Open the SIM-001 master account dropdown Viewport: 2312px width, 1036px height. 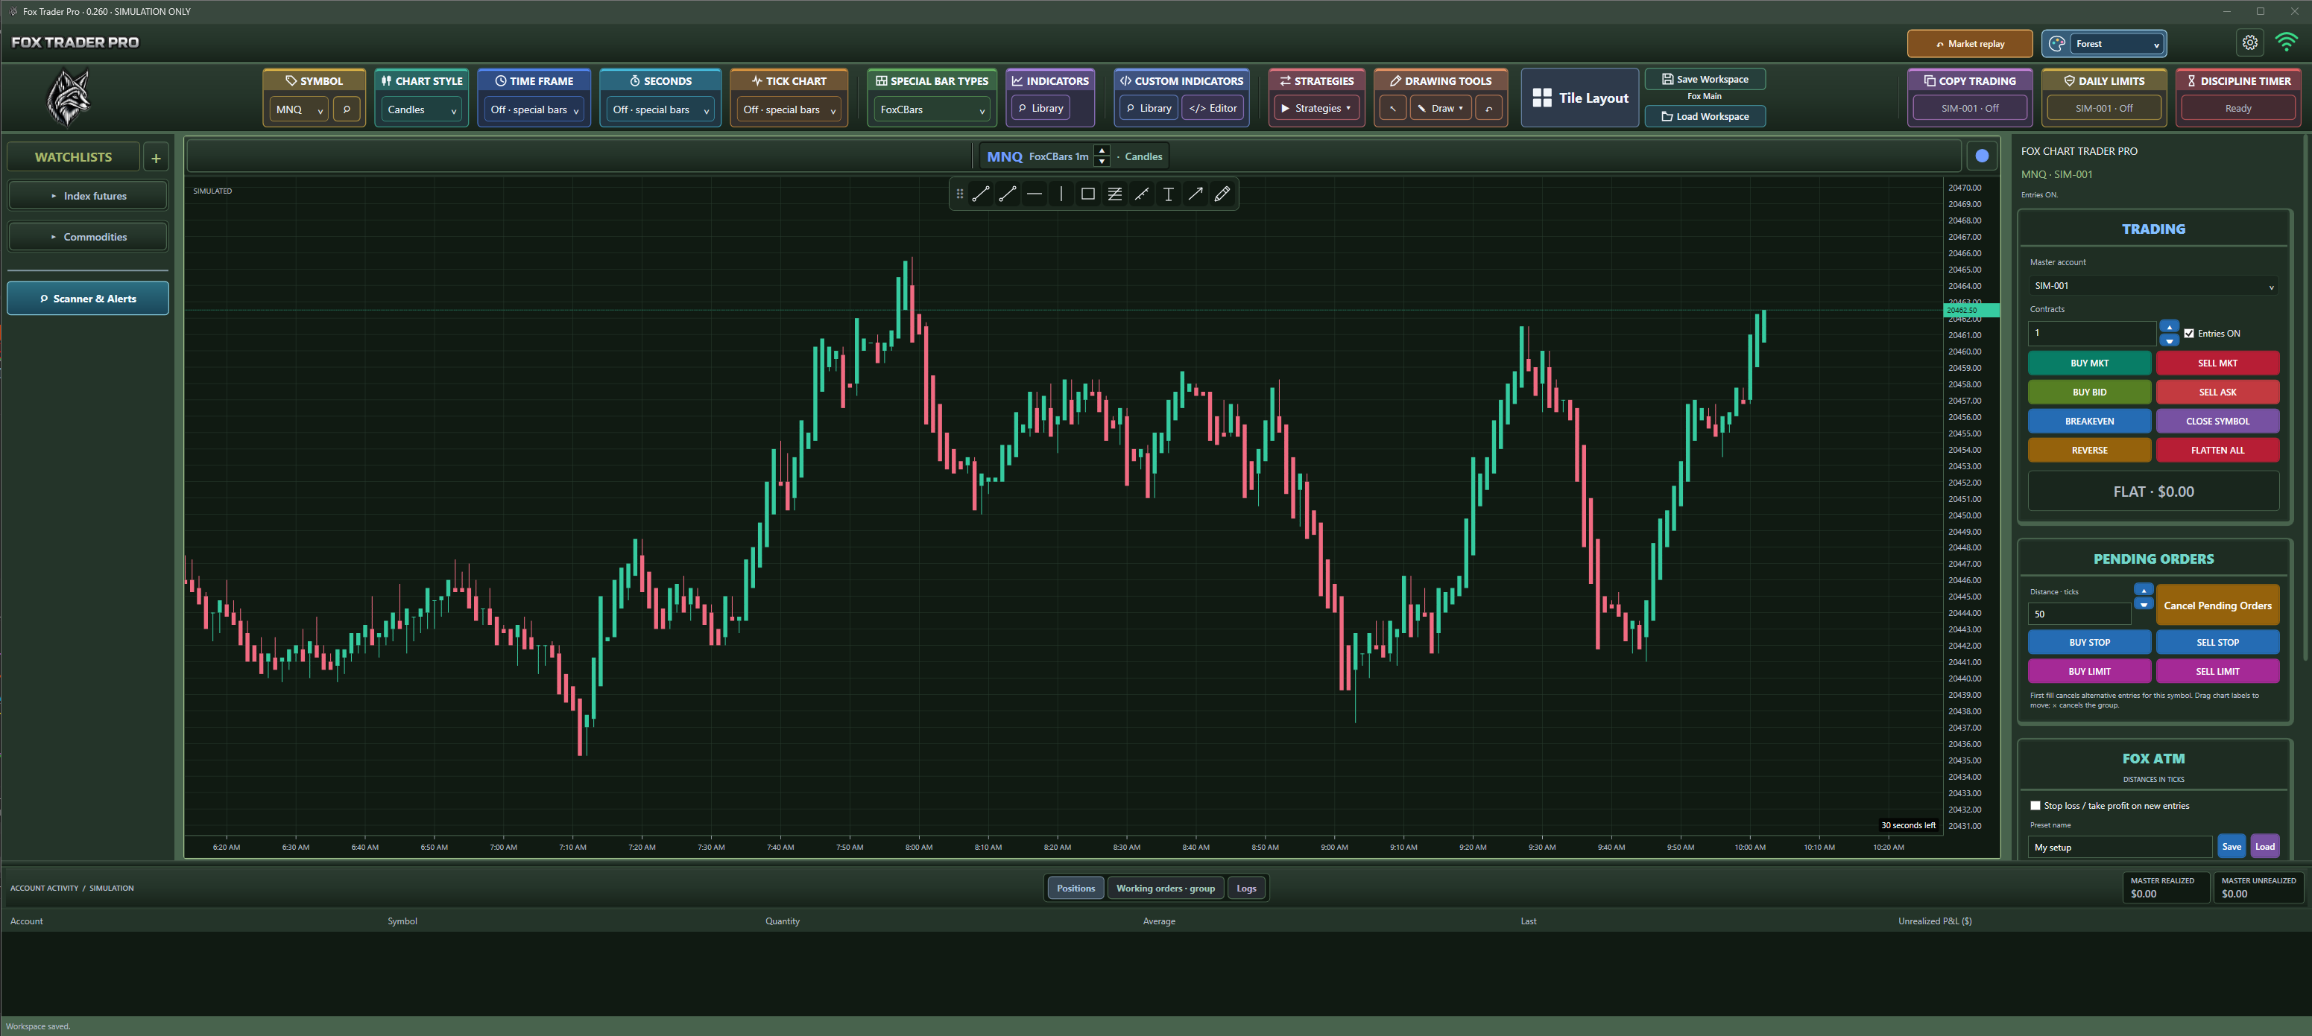click(2153, 285)
